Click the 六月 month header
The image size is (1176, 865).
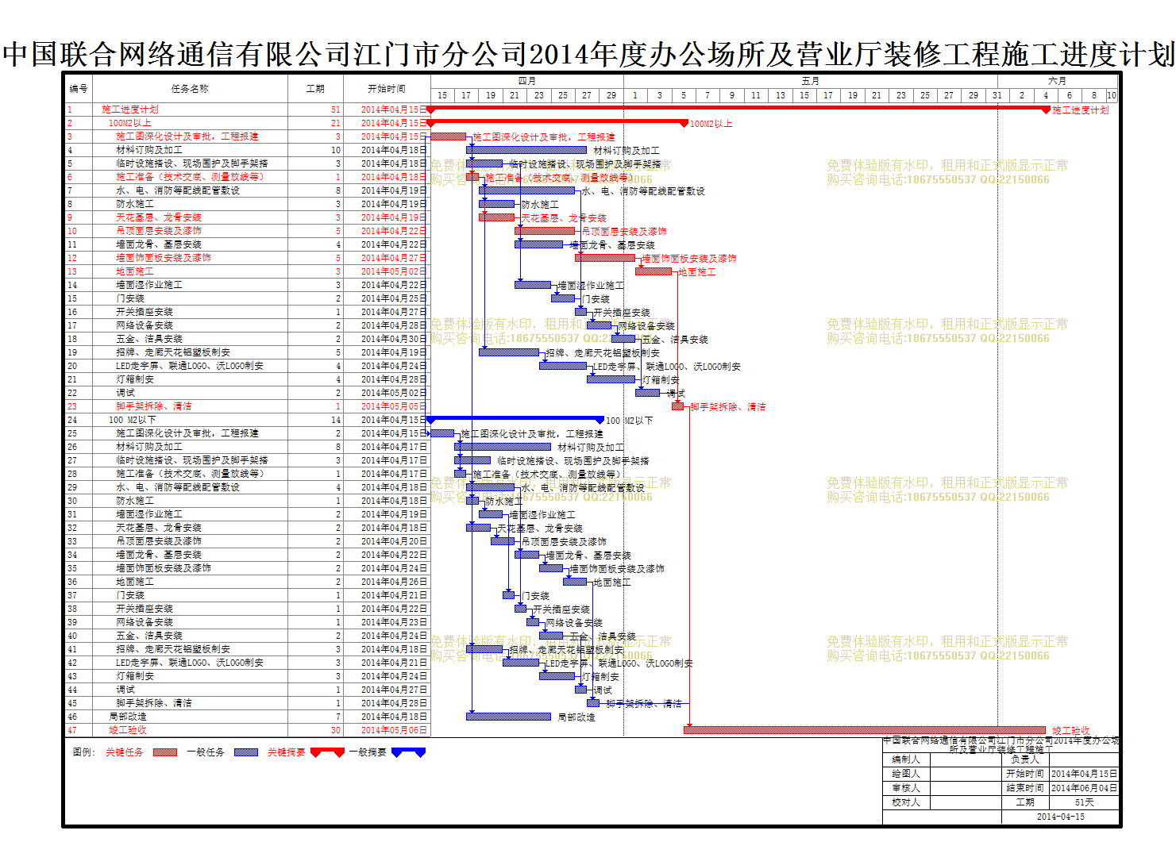(1058, 81)
